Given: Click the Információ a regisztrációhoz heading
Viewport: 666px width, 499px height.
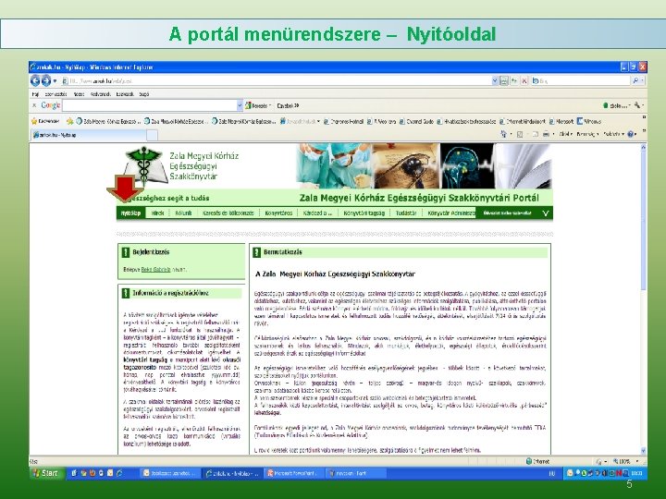Looking at the screenshot, I should tap(170, 293).
